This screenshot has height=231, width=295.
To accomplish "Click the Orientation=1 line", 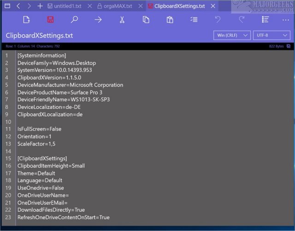I will click(34, 136).
